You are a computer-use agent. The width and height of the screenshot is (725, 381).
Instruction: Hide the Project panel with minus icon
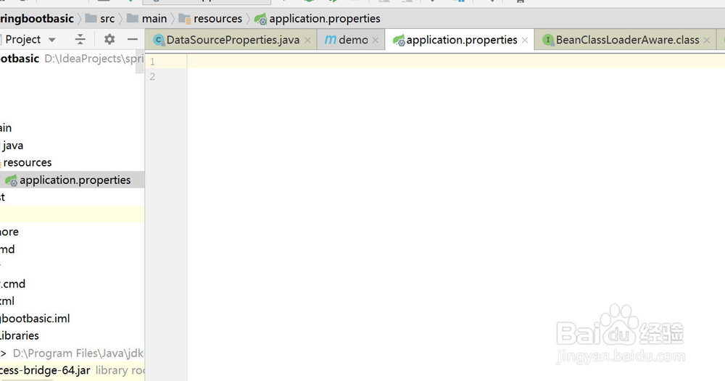pyautogui.click(x=132, y=39)
